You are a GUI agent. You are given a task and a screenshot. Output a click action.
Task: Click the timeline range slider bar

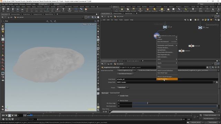tap(109, 120)
